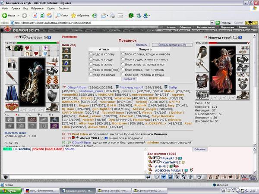Select attack 'удар в живот'

pyautogui.click(x=91, y=64)
